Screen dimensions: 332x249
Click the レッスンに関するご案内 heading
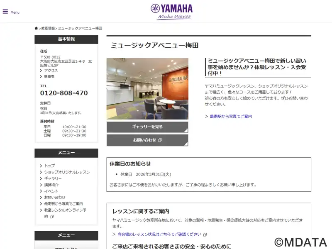click(x=141, y=211)
